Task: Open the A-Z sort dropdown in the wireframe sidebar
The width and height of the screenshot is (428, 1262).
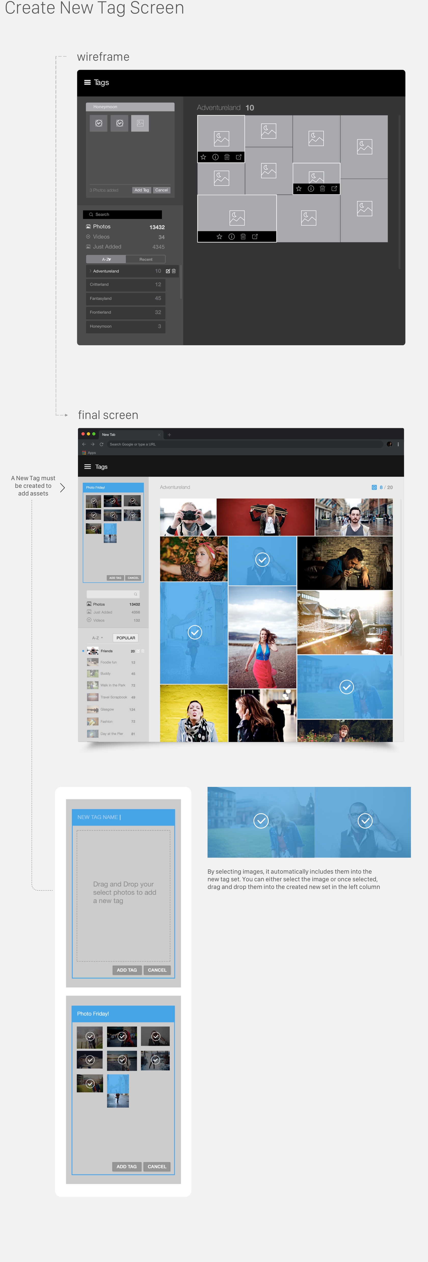Action: 106,259
